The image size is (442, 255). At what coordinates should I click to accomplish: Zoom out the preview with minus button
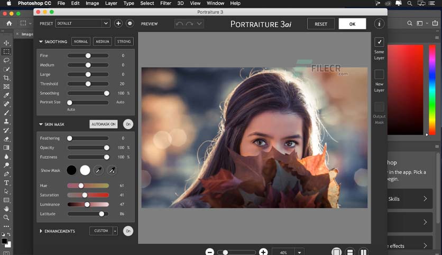(210, 252)
